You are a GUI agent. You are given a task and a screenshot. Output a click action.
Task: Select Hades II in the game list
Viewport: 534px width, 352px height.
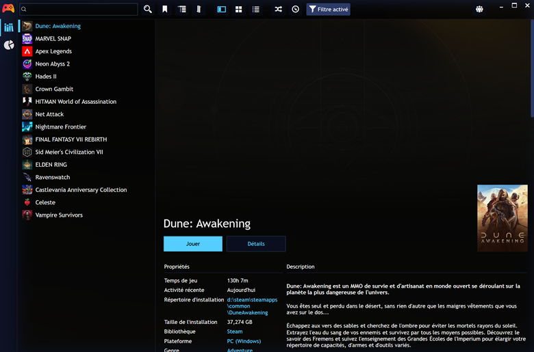[46, 77]
